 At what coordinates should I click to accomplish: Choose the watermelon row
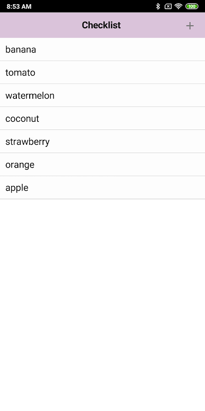(102, 96)
